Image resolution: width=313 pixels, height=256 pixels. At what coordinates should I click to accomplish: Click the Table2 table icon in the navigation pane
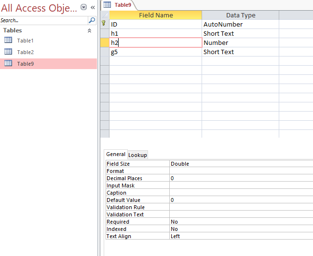(8, 52)
